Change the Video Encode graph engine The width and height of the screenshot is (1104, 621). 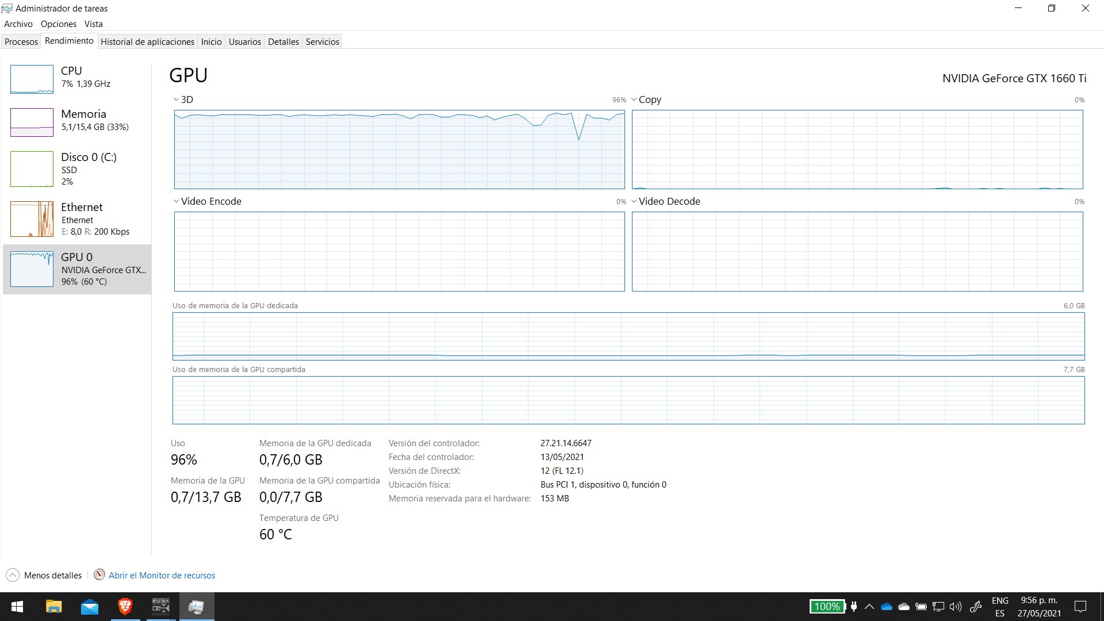point(176,201)
